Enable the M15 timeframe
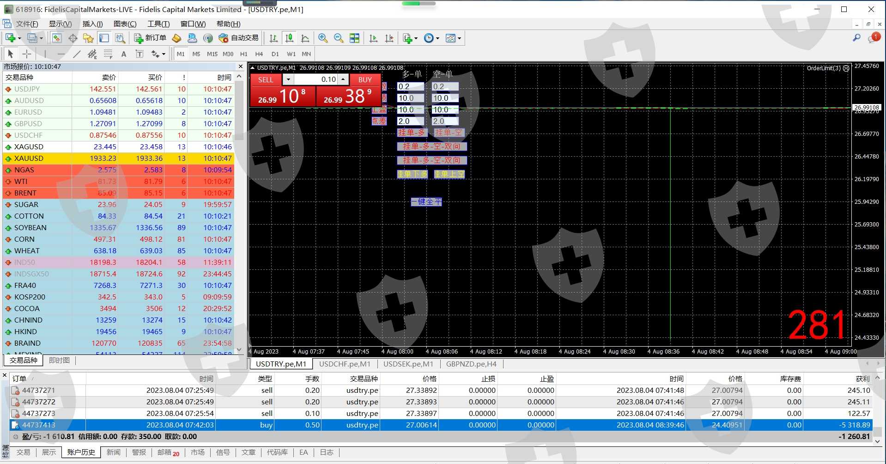This screenshot has height=464, width=886. pyautogui.click(x=212, y=54)
